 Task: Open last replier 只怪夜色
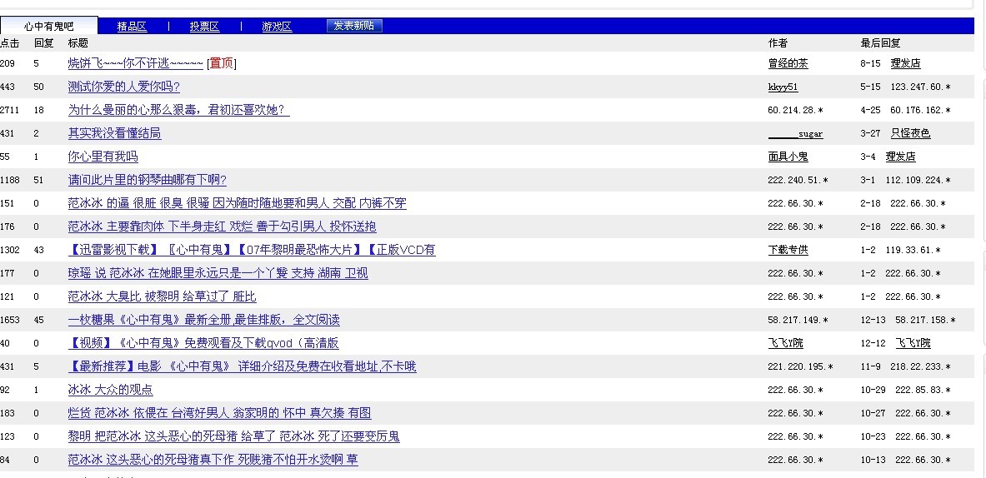(x=910, y=133)
